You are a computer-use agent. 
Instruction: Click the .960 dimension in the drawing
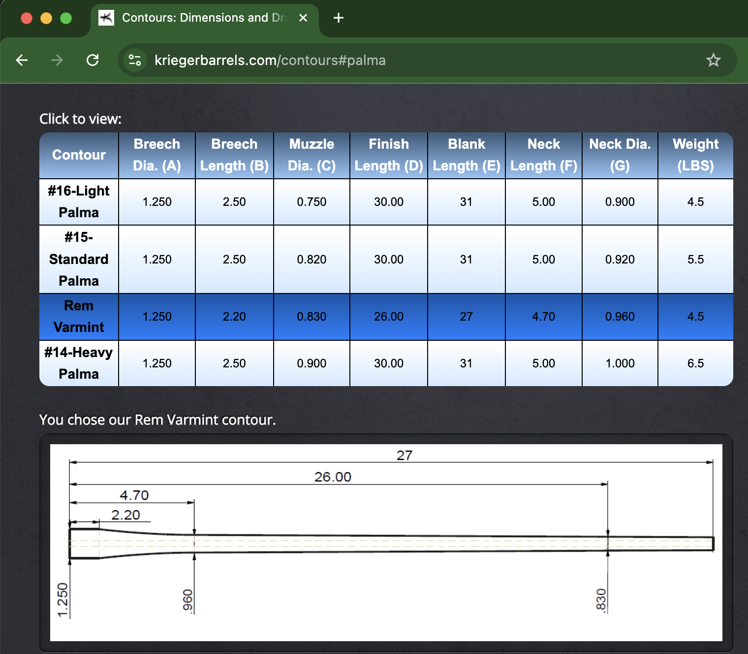click(187, 601)
